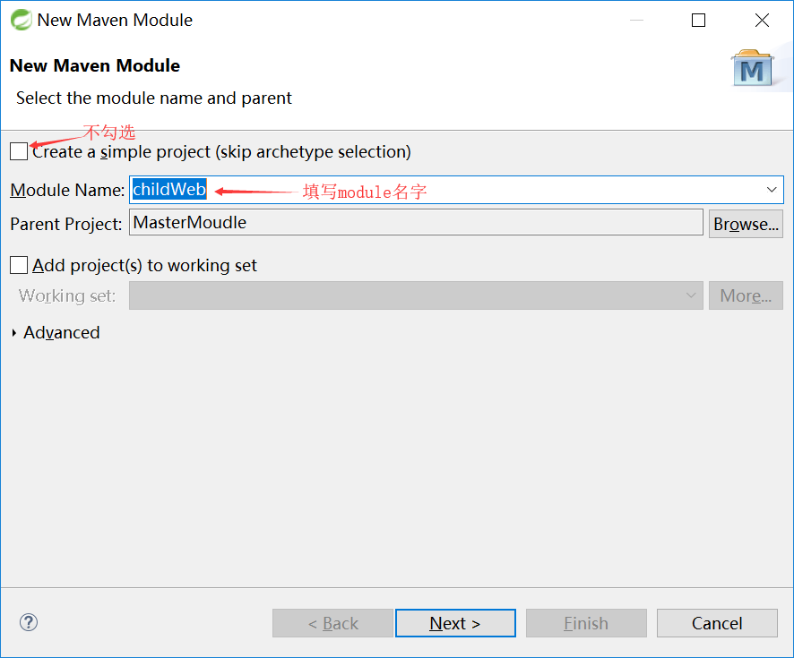Click the Maven M wizard banner icon
The image size is (794, 658).
click(752, 68)
